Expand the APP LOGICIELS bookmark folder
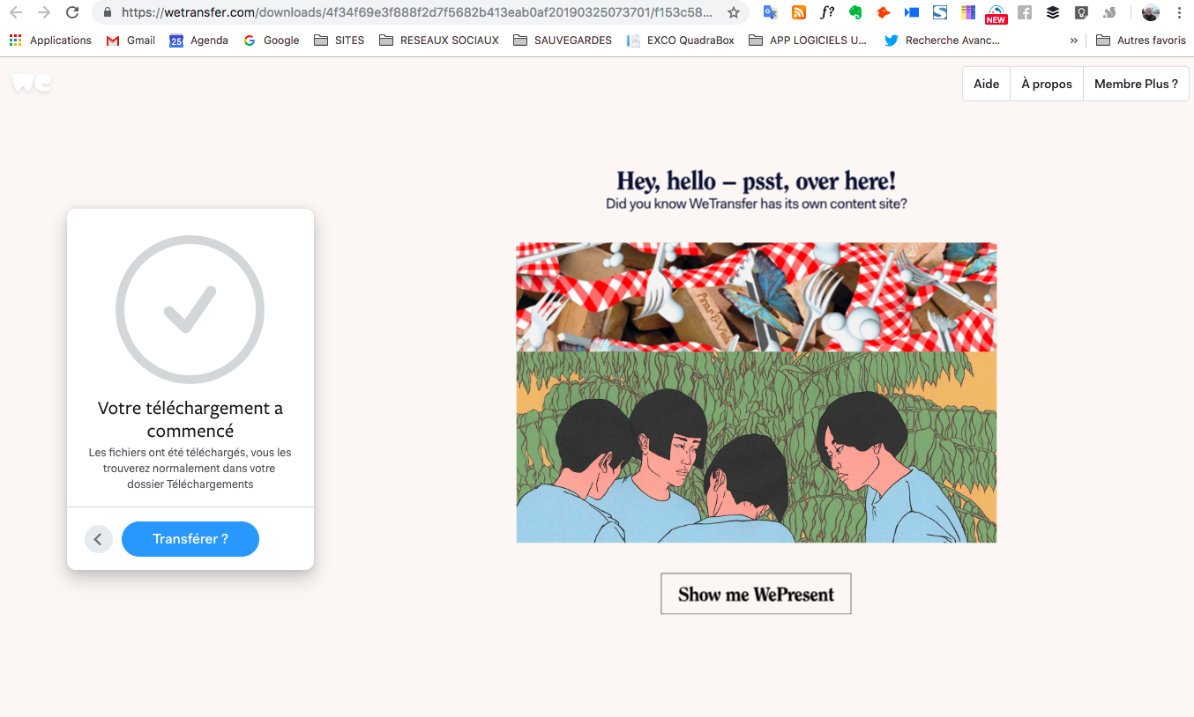Viewport: 1194px width, 717px height. click(807, 41)
